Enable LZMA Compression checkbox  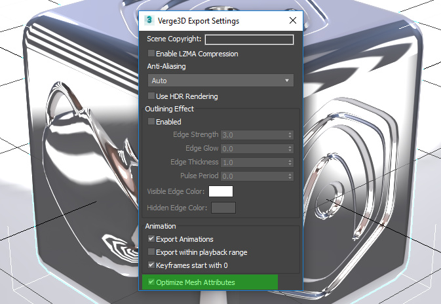pyautogui.click(x=151, y=53)
